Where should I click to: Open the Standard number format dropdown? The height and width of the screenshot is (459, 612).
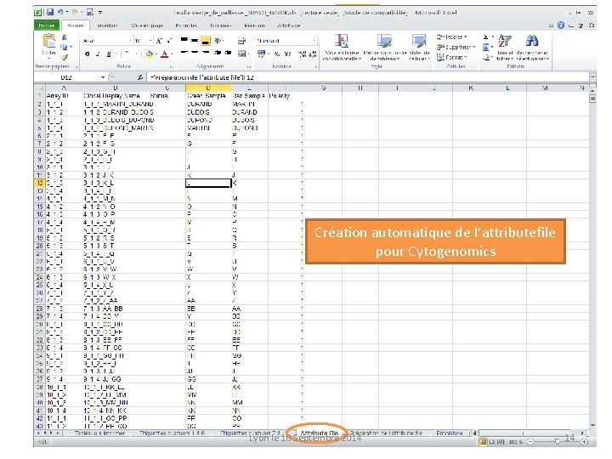(x=314, y=41)
